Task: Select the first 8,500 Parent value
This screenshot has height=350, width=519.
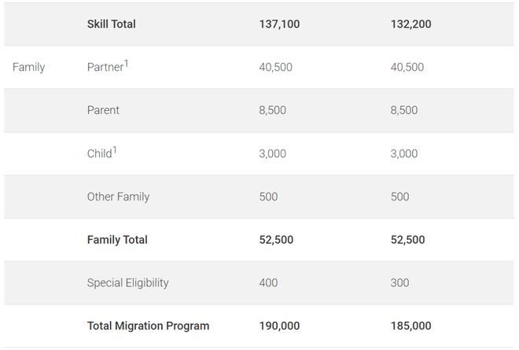Action: pyautogui.click(x=272, y=110)
